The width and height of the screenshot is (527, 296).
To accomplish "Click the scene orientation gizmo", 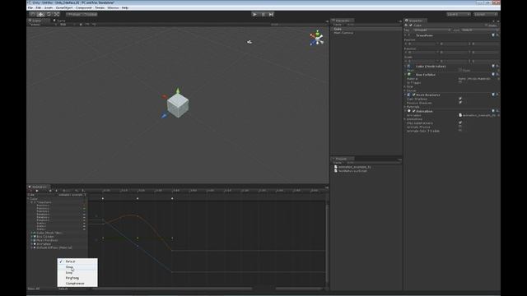I will 316,38.
